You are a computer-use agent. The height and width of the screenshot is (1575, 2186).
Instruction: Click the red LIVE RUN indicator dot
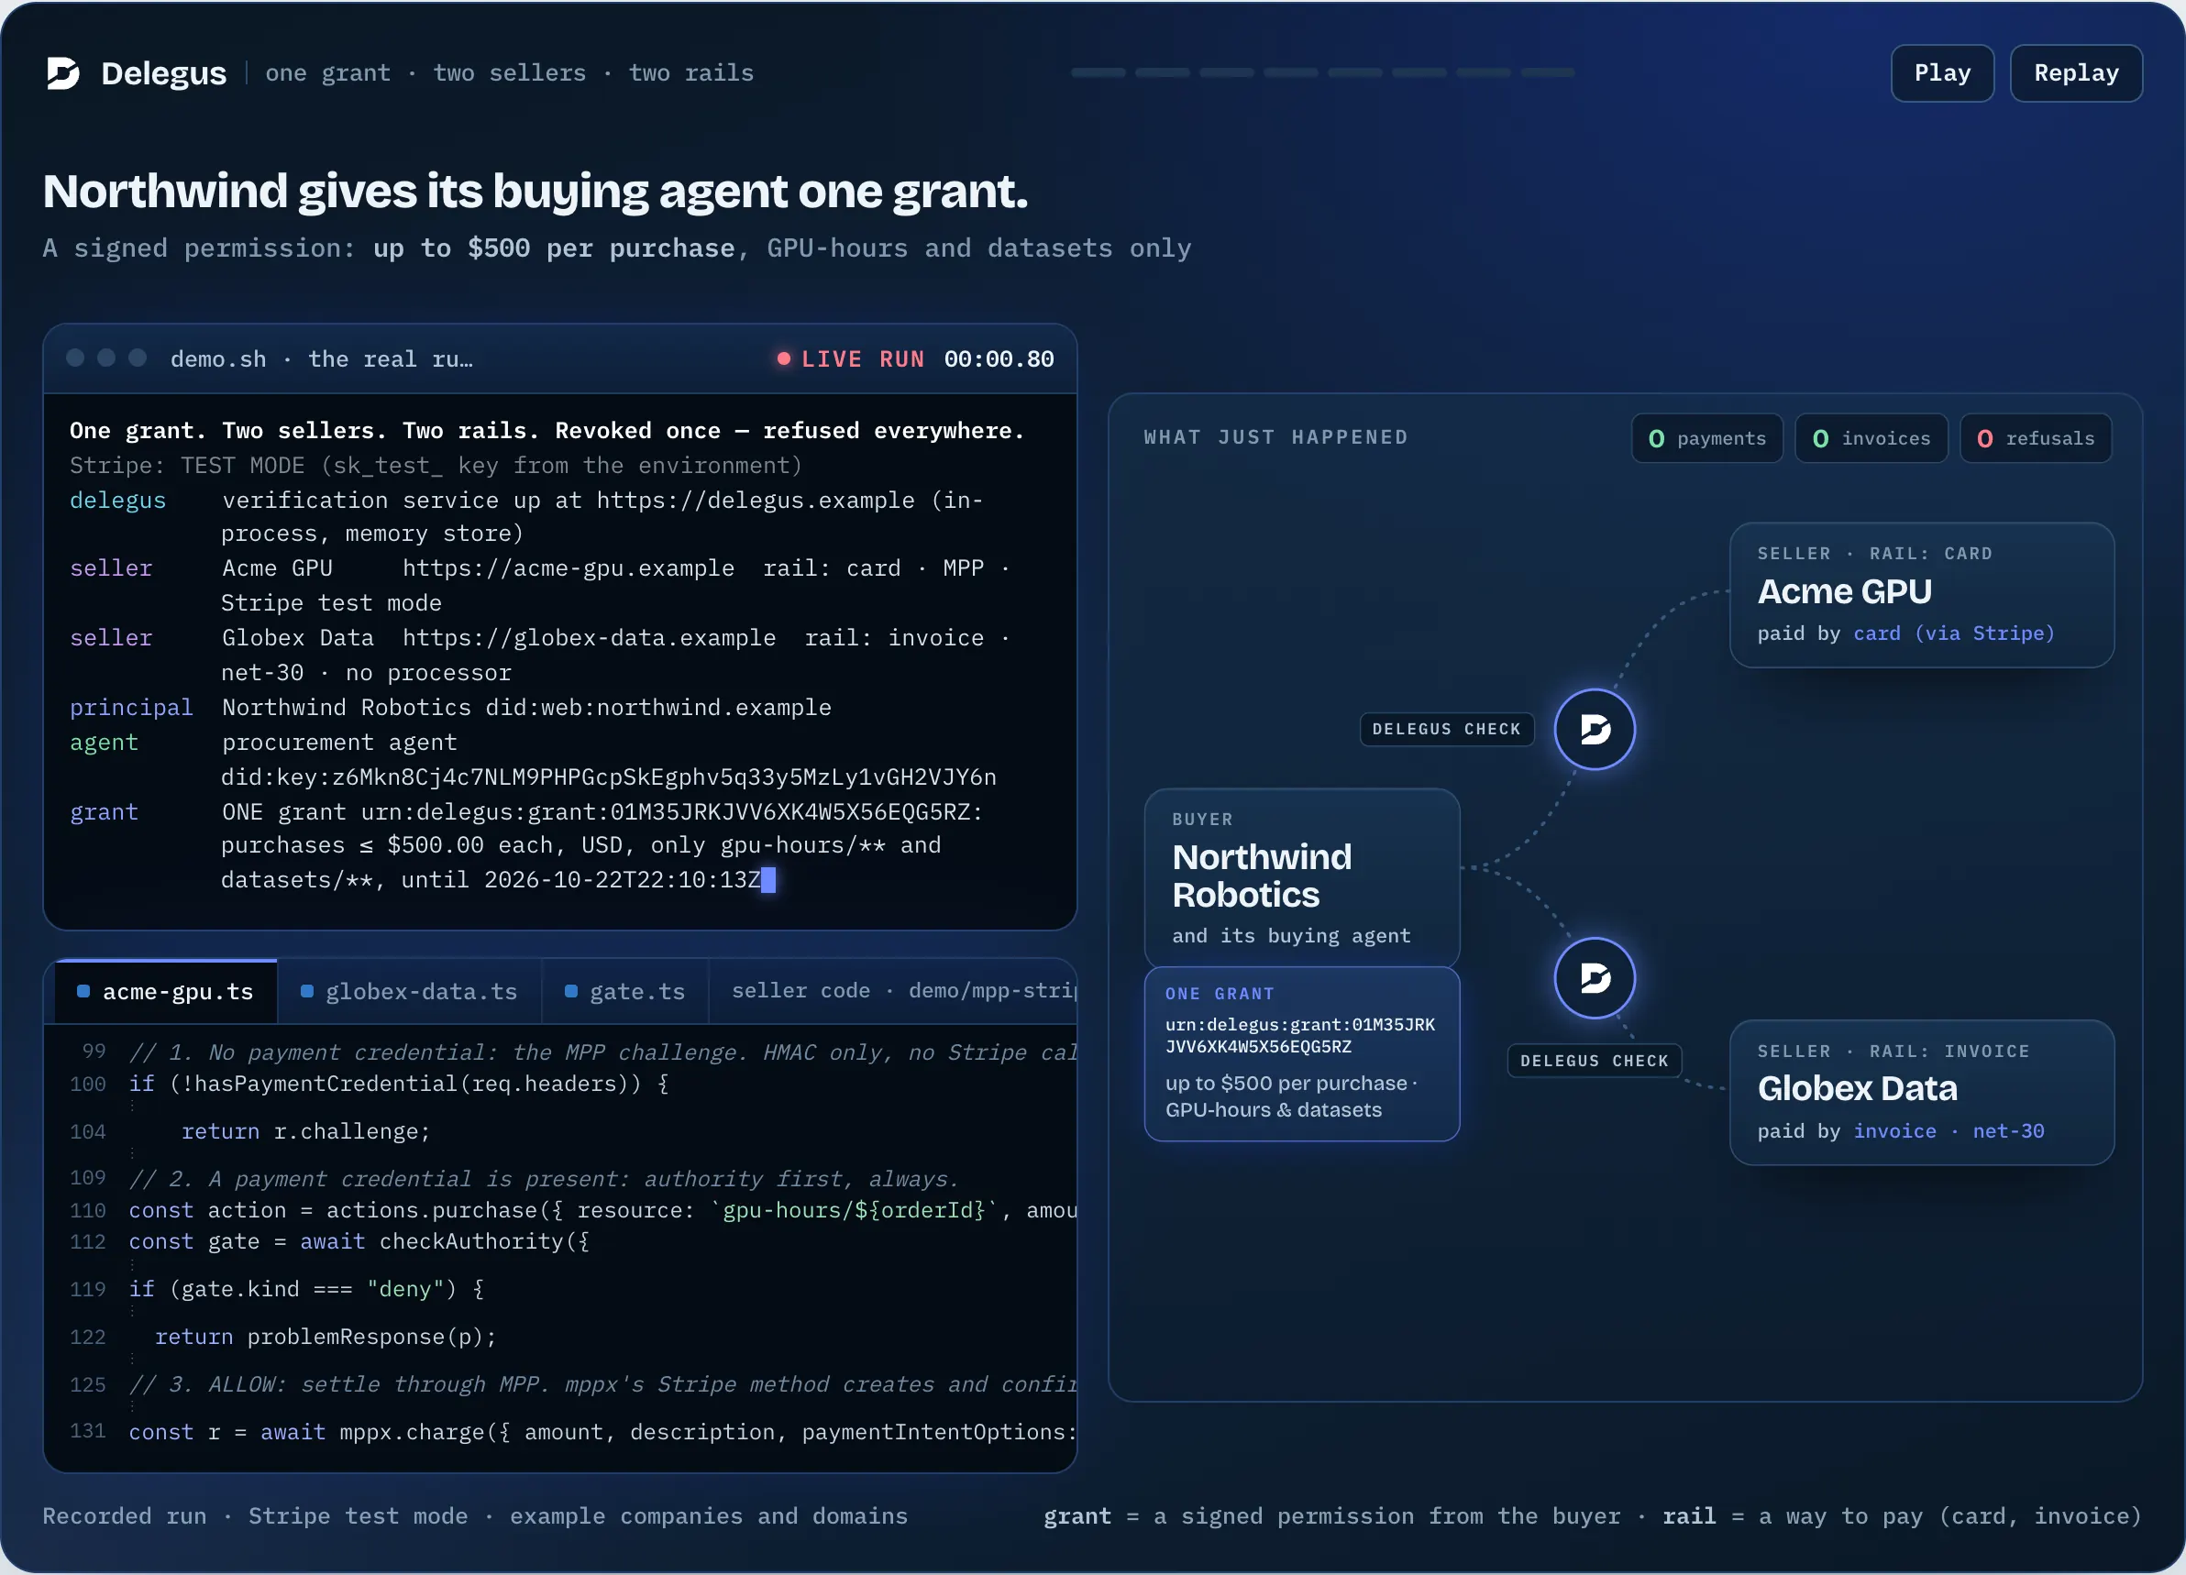coord(784,358)
